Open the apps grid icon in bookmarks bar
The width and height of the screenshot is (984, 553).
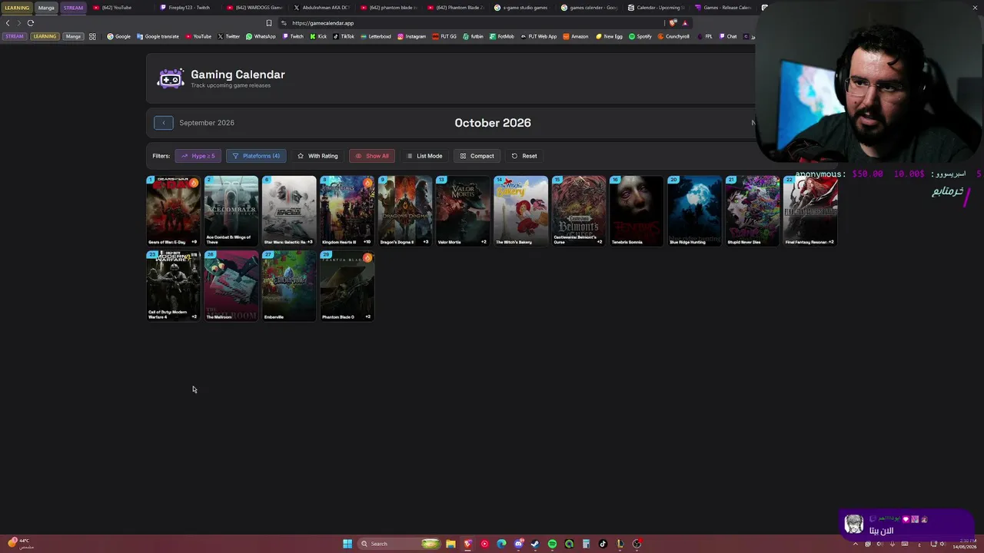[x=92, y=36]
